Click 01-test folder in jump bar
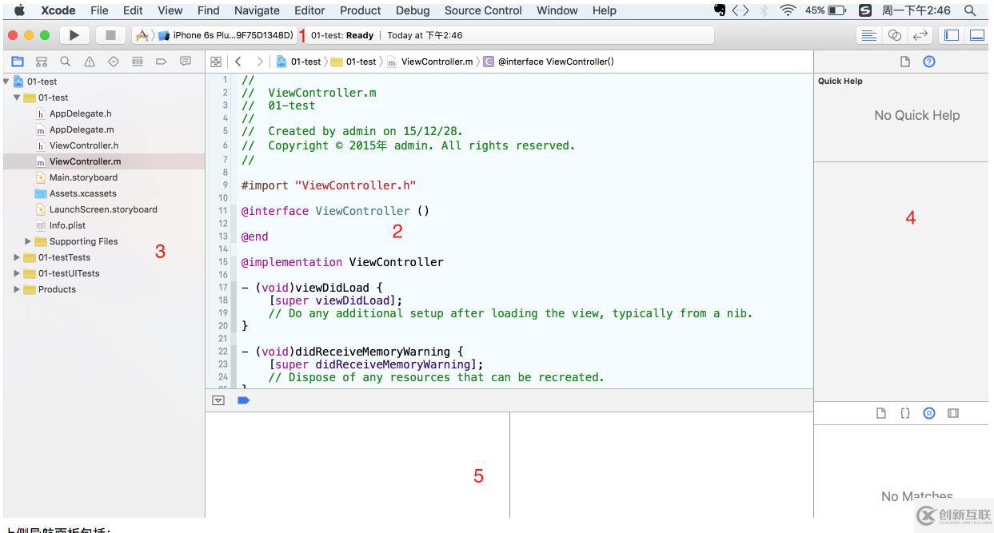Viewport: 994px width, 533px height. [353, 62]
